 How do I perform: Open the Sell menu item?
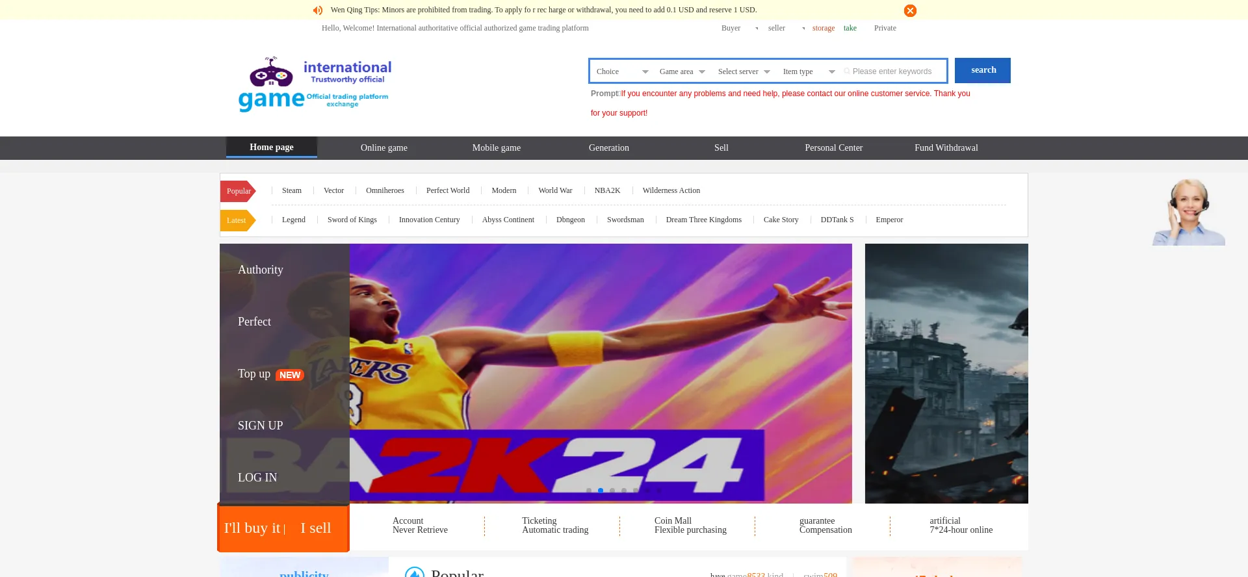721,148
